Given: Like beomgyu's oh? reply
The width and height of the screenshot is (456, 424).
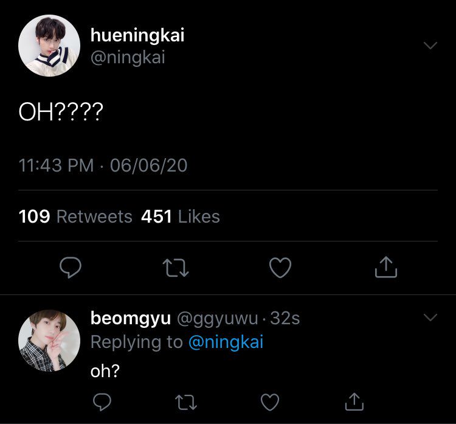Looking at the screenshot, I should pyautogui.click(x=269, y=402).
